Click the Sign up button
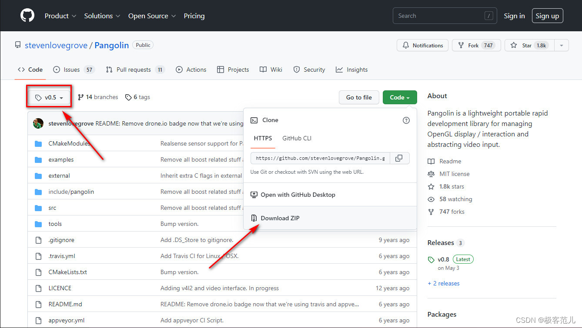This screenshot has height=328, width=582. pyautogui.click(x=547, y=16)
